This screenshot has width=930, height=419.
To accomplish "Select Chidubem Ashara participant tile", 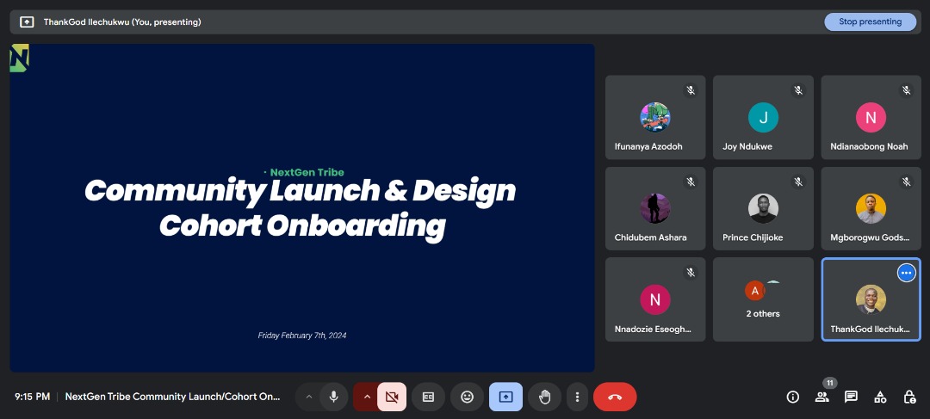I will [655, 208].
